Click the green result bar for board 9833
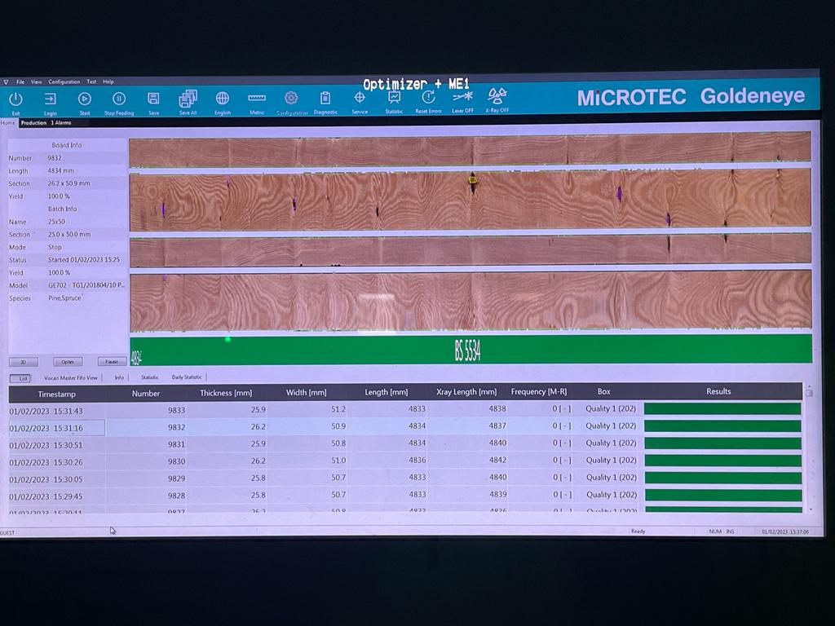835x626 pixels. (722, 408)
